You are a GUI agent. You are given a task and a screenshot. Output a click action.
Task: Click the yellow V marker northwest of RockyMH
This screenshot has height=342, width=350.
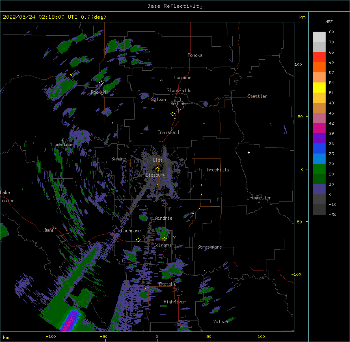(x=71, y=75)
